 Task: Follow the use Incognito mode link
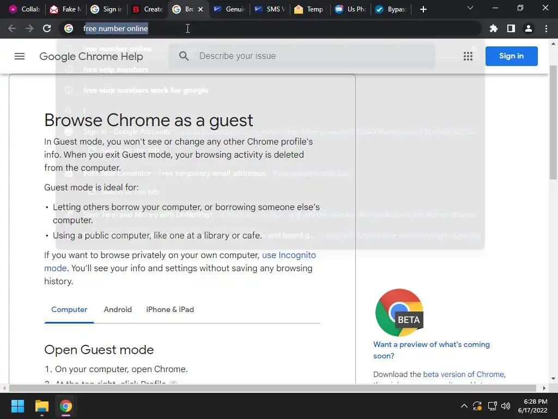(x=289, y=255)
